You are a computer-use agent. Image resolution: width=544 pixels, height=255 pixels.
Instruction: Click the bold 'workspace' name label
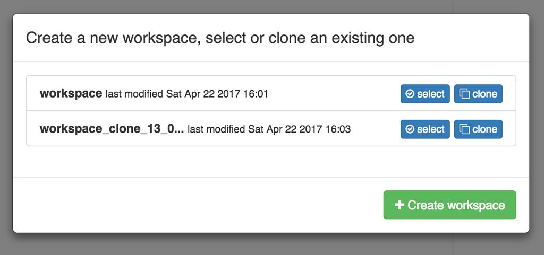coord(71,94)
